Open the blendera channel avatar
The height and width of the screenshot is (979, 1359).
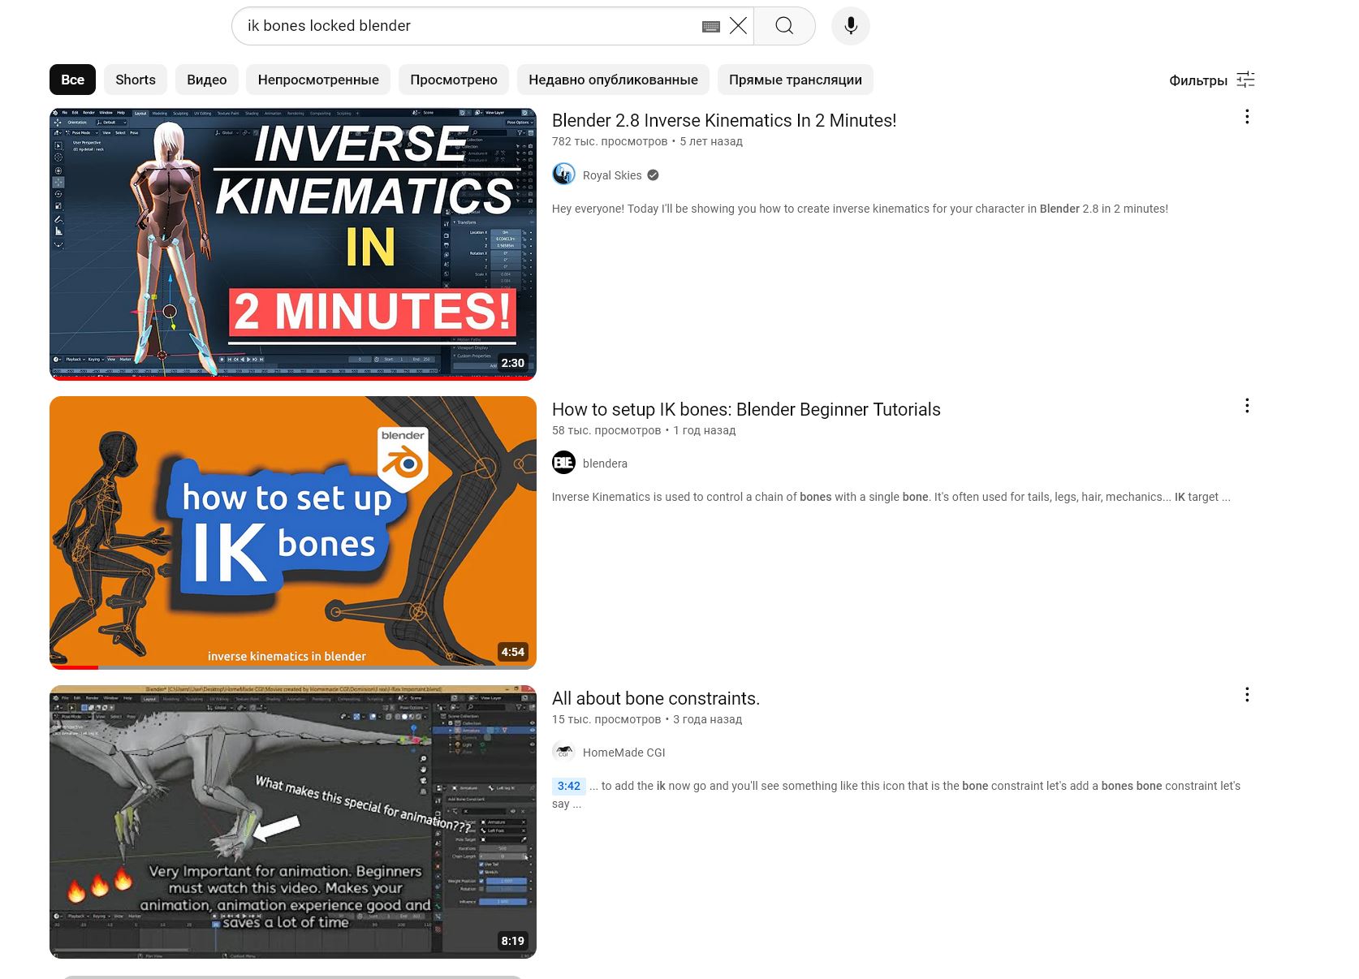[563, 463]
